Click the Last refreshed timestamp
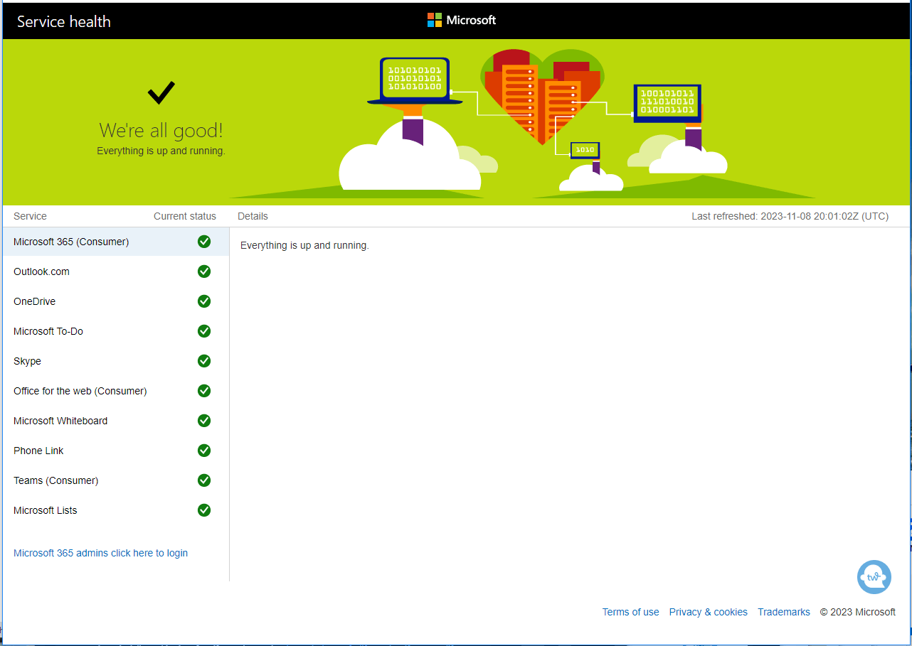This screenshot has width=912, height=646. (790, 216)
